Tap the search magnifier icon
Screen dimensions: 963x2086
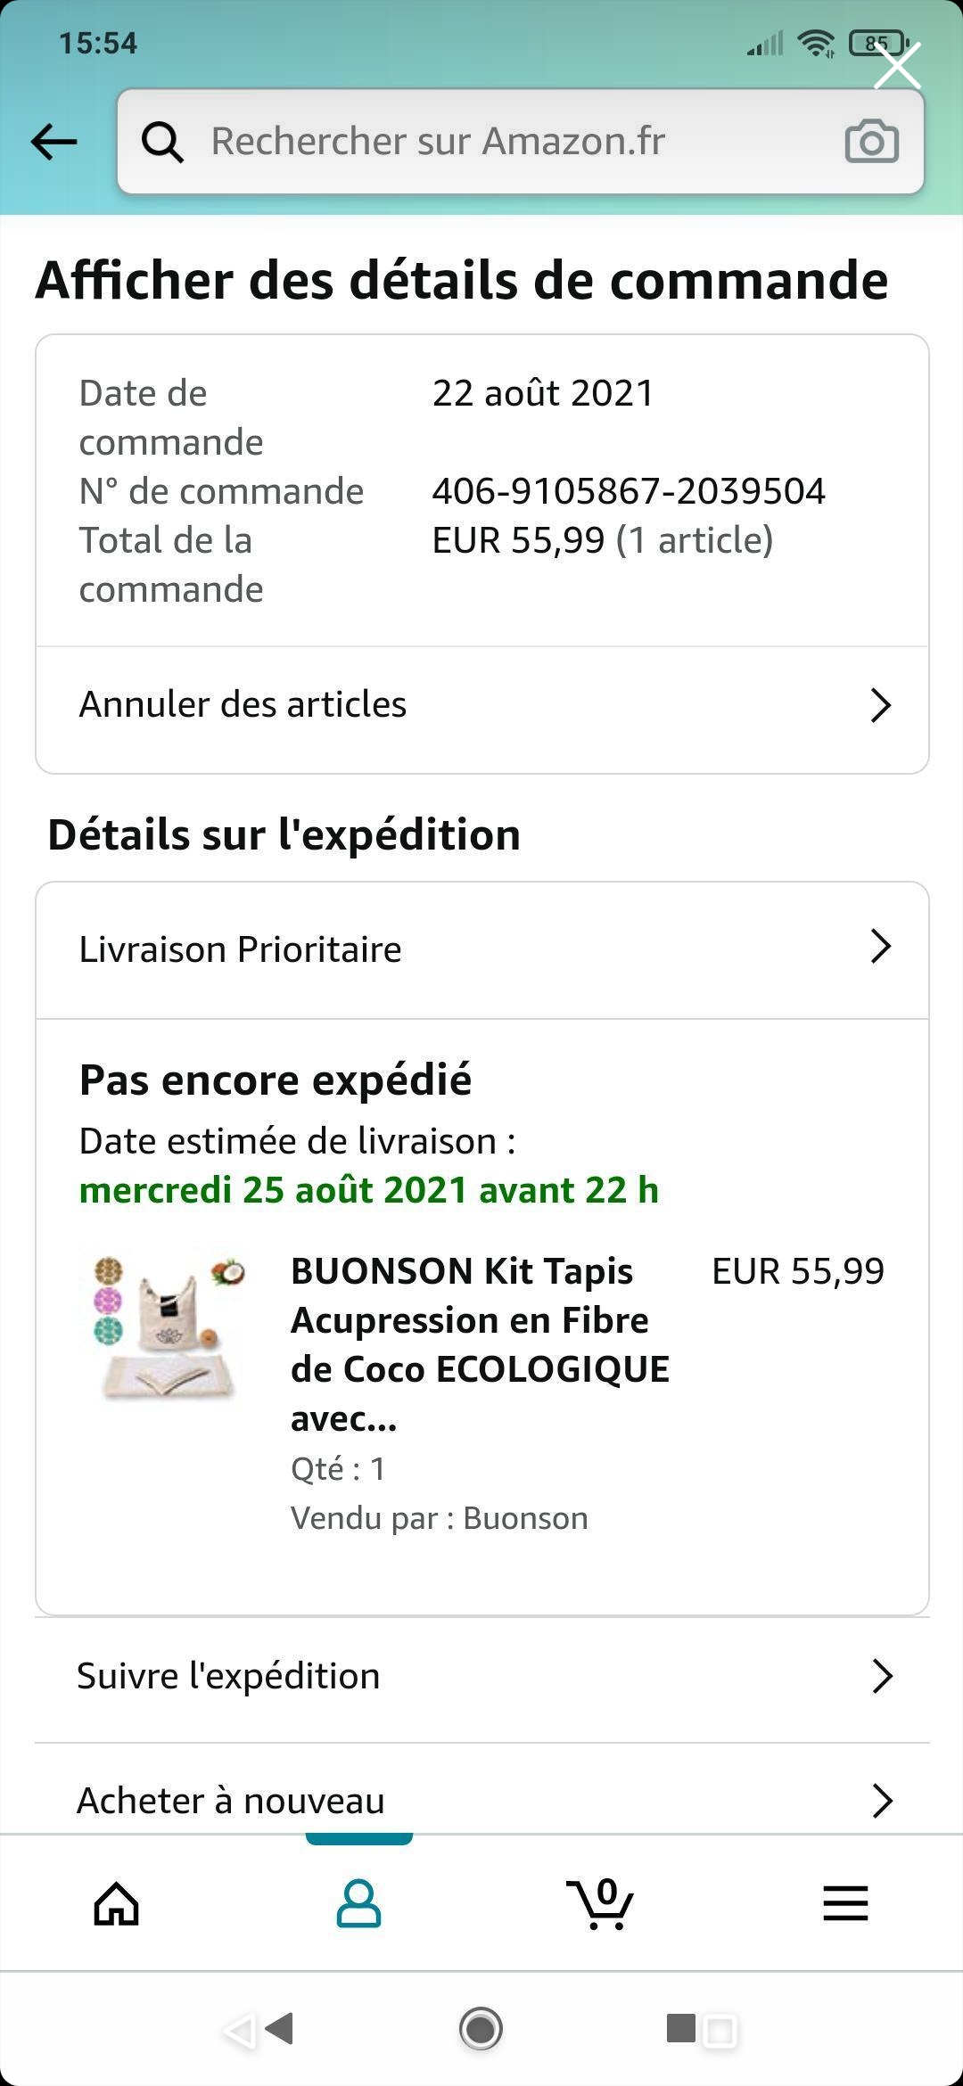coord(162,142)
